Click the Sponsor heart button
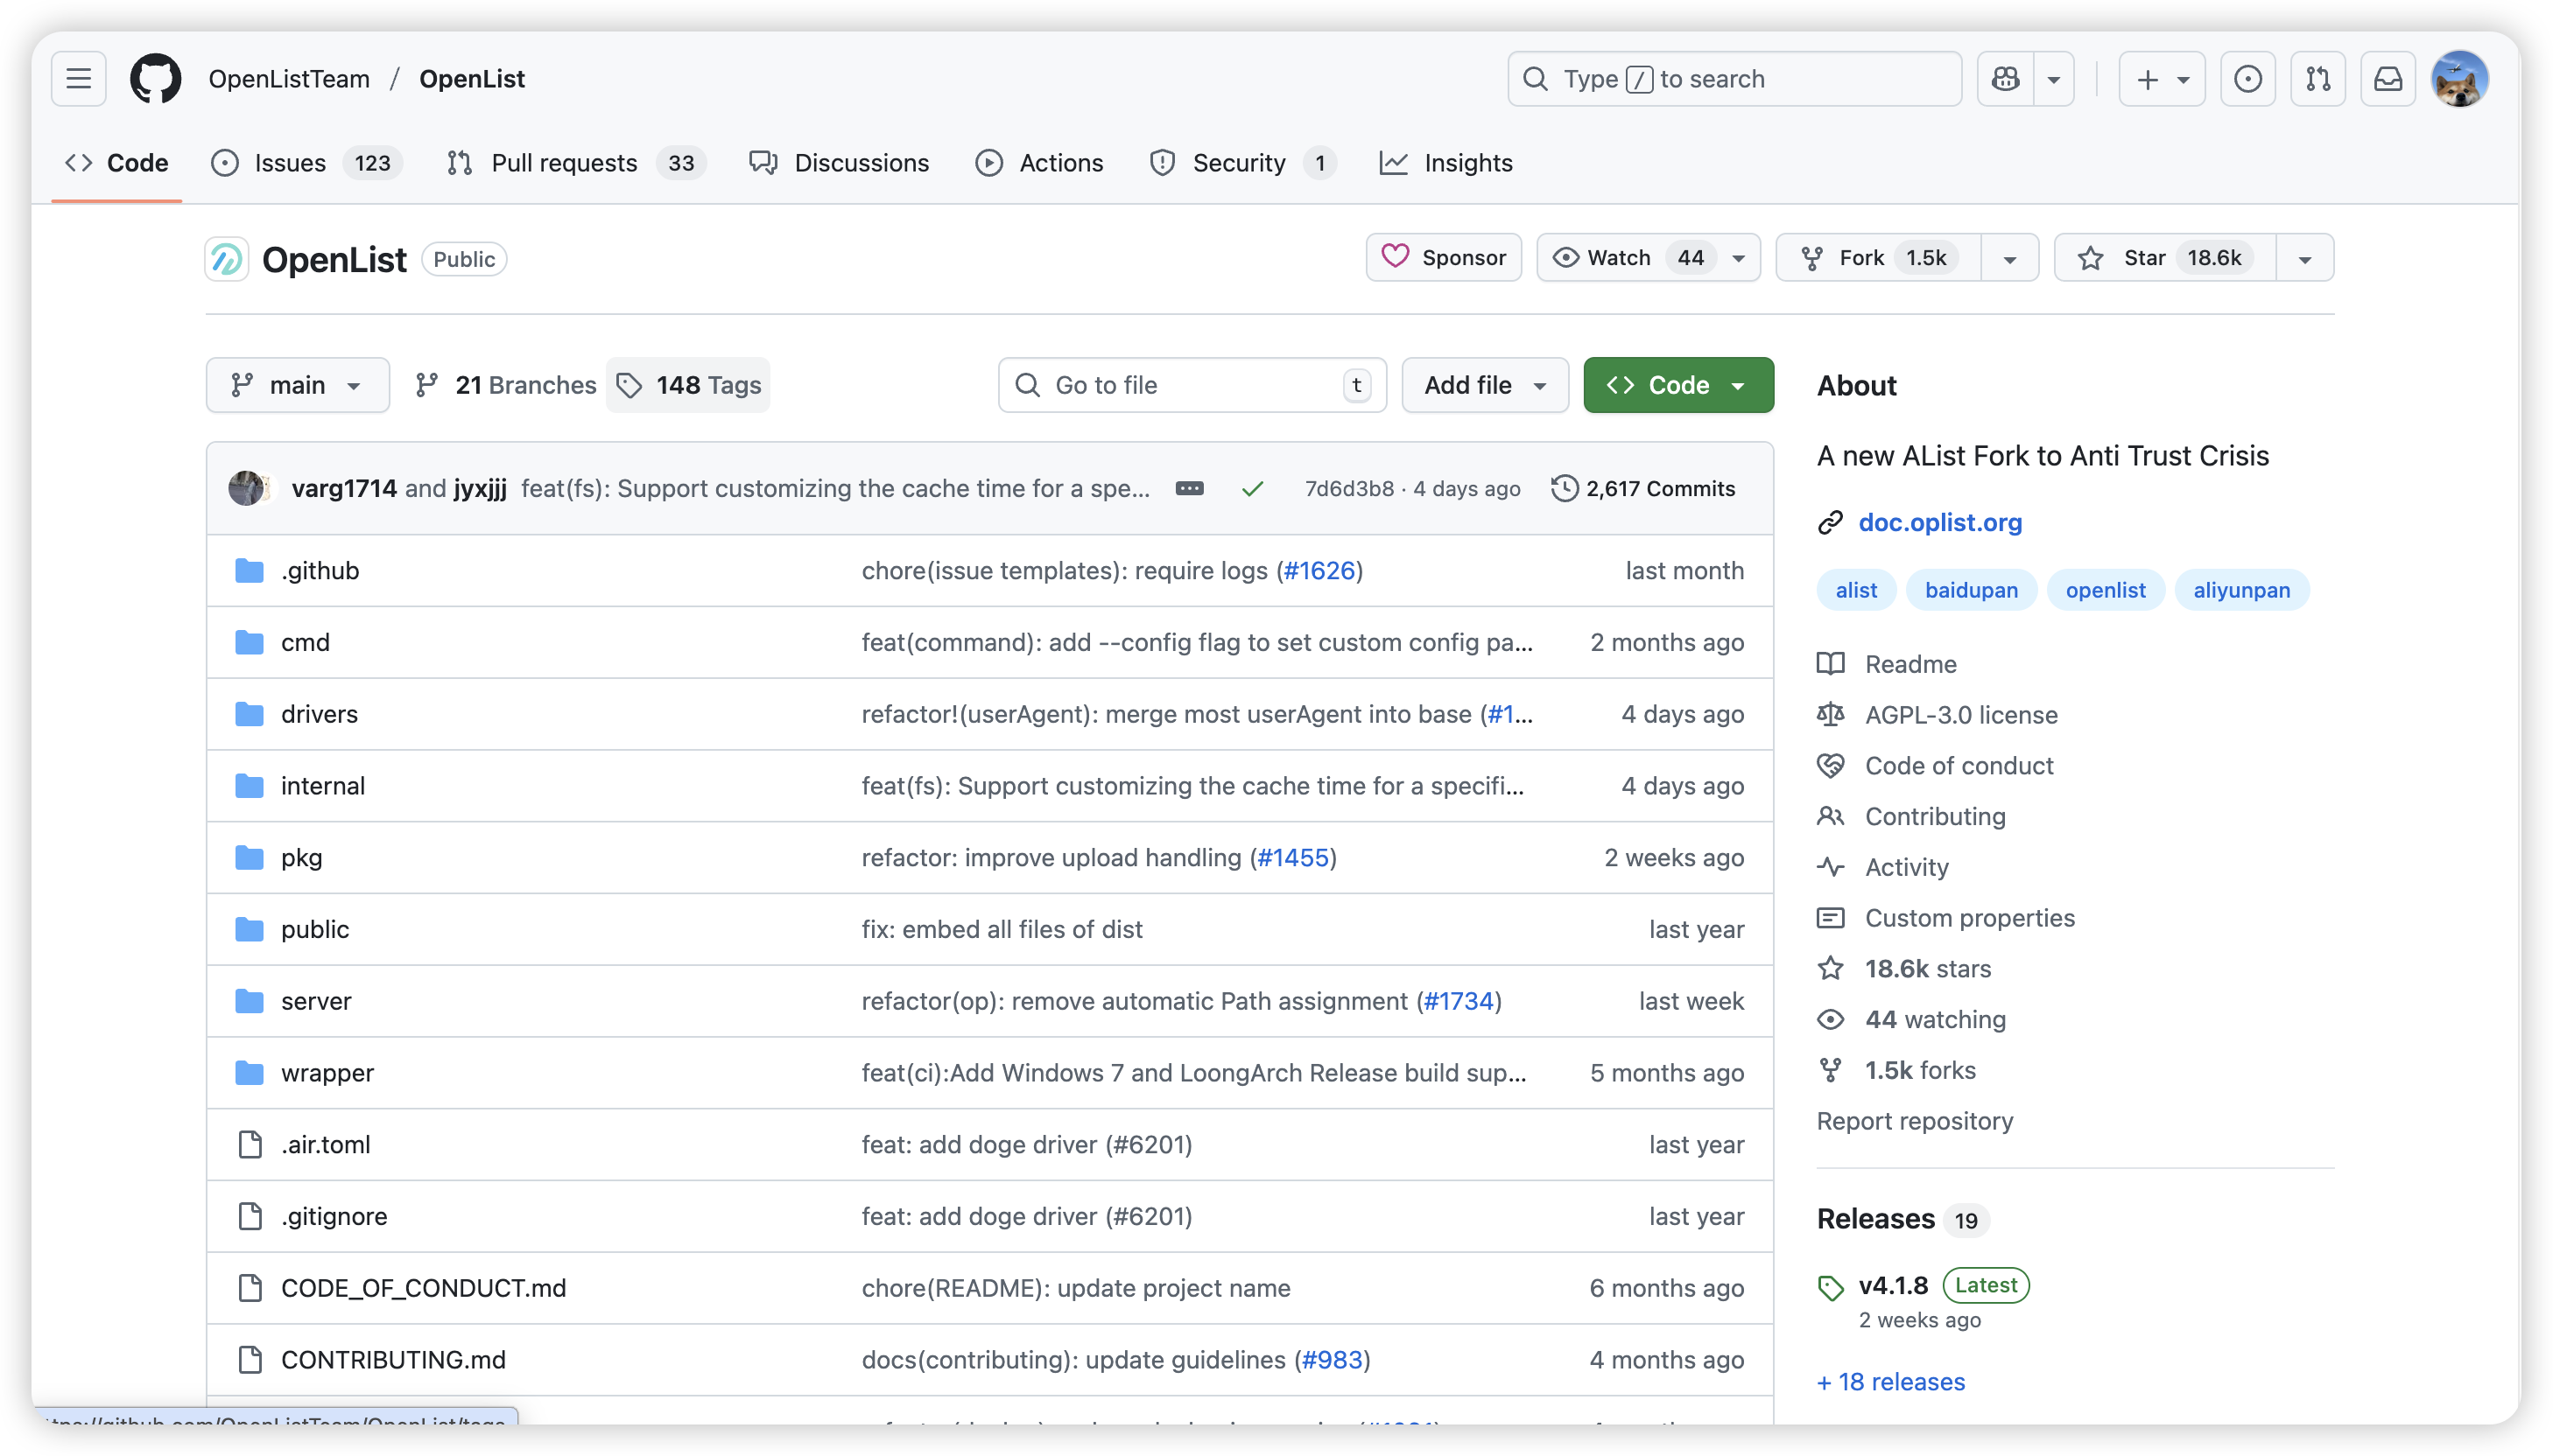This screenshot has height=1456, width=2553. coord(1444,258)
